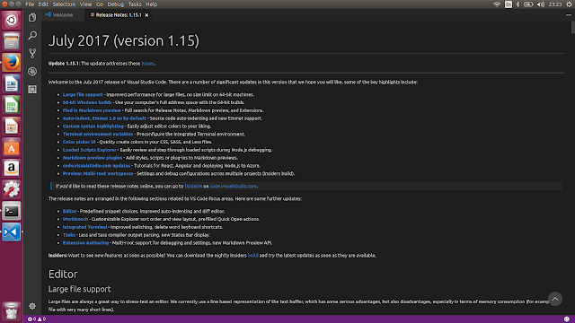
Task: Open the keyboard input source indicator
Action: point(509,4)
